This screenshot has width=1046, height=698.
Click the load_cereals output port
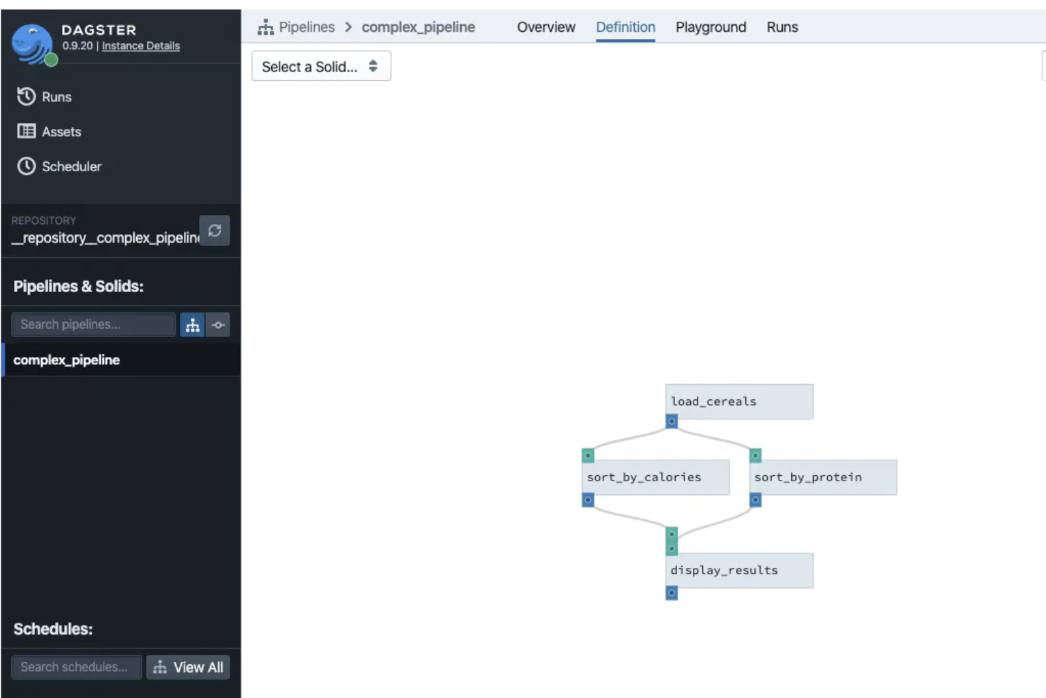(672, 421)
